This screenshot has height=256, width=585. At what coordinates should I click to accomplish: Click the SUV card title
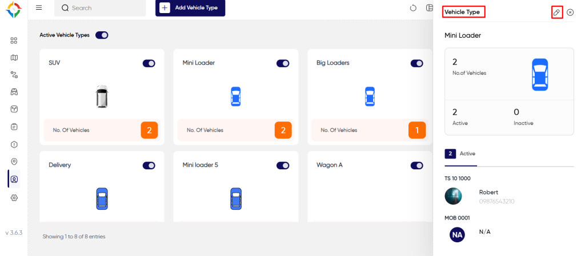[54, 63]
